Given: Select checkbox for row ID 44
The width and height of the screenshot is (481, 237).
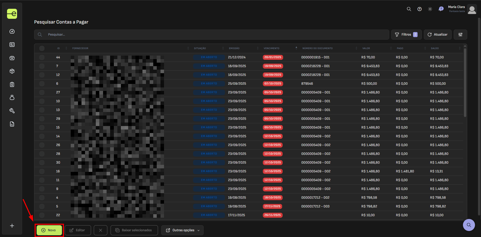Looking at the screenshot, I should 42,57.
